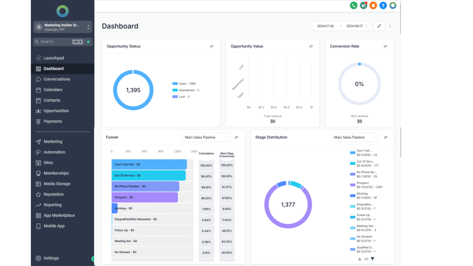
Task: Open Settings at the sidebar bottom
Action: [x=51, y=258]
